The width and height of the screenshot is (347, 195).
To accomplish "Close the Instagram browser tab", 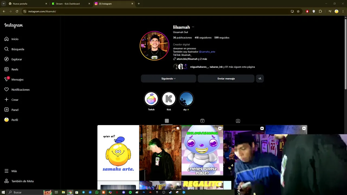I will coord(132,4).
